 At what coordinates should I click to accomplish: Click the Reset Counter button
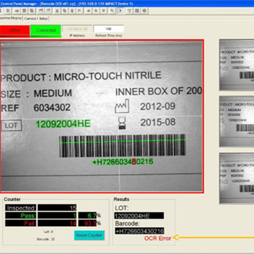tap(89, 235)
